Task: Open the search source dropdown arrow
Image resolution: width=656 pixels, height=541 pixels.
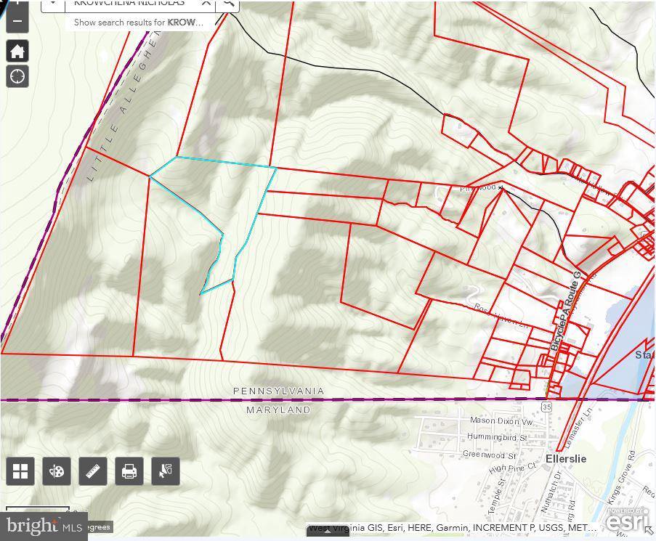Action: (x=52, y=3)
